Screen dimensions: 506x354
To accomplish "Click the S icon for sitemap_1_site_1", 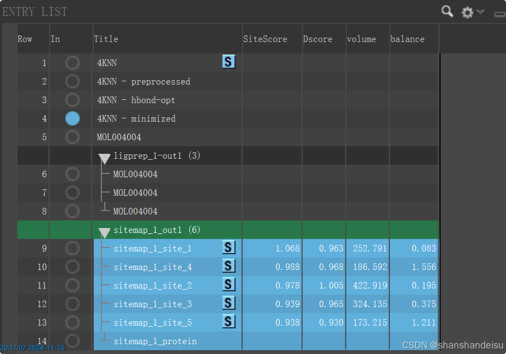I will (228, 248).
